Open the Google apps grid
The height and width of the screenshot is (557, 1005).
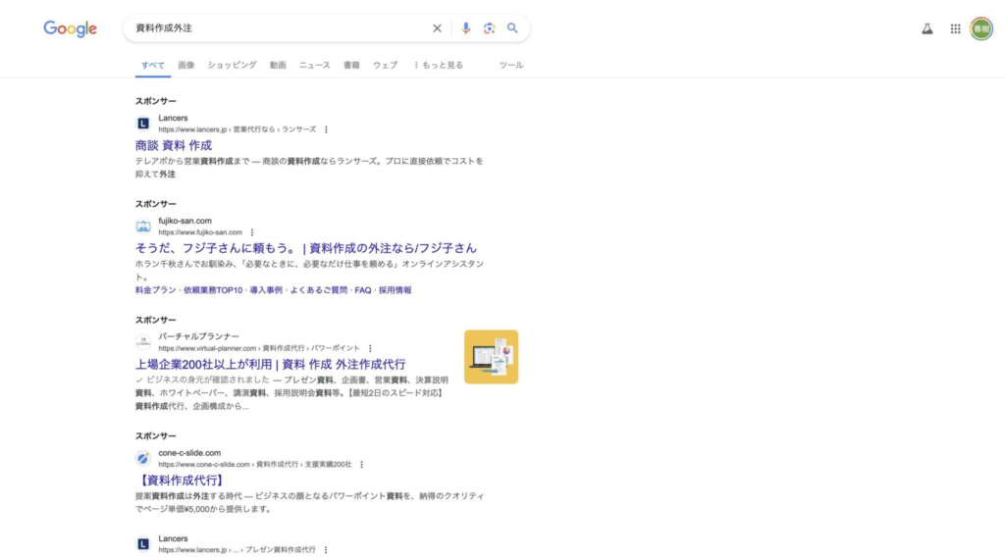pos(955,29)
